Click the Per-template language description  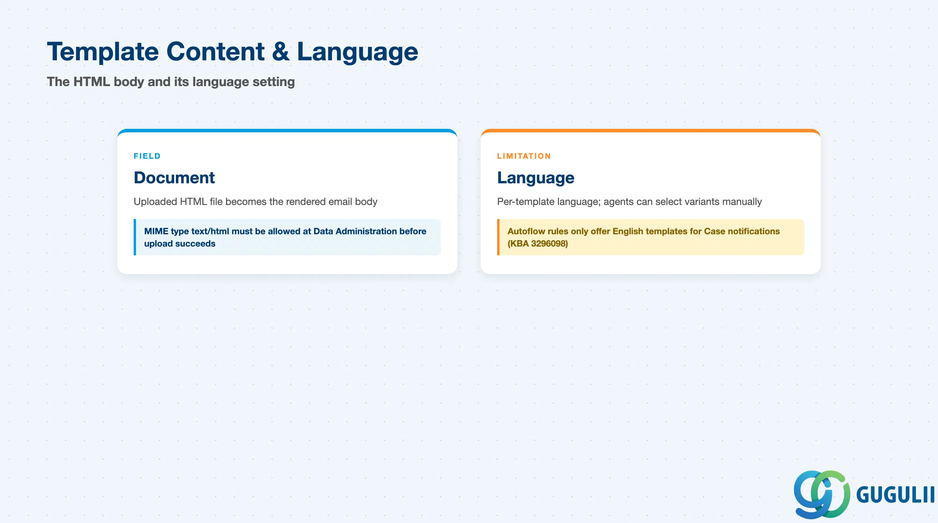coord(629,201)
